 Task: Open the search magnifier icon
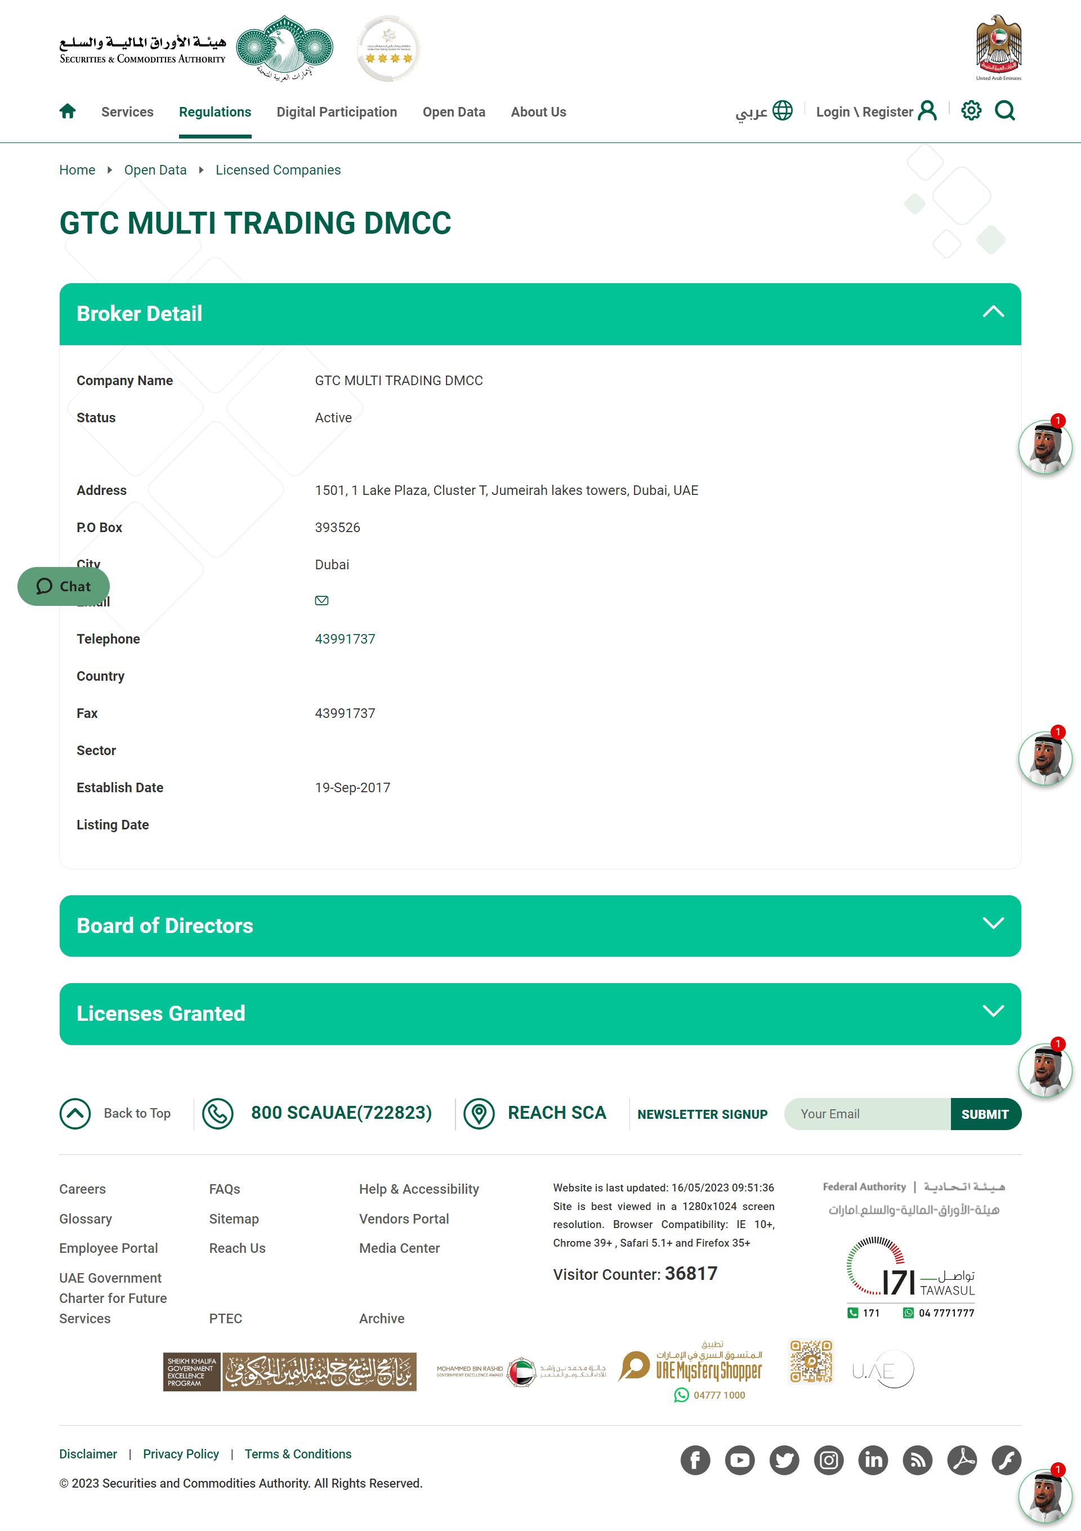click(1005, 111)
